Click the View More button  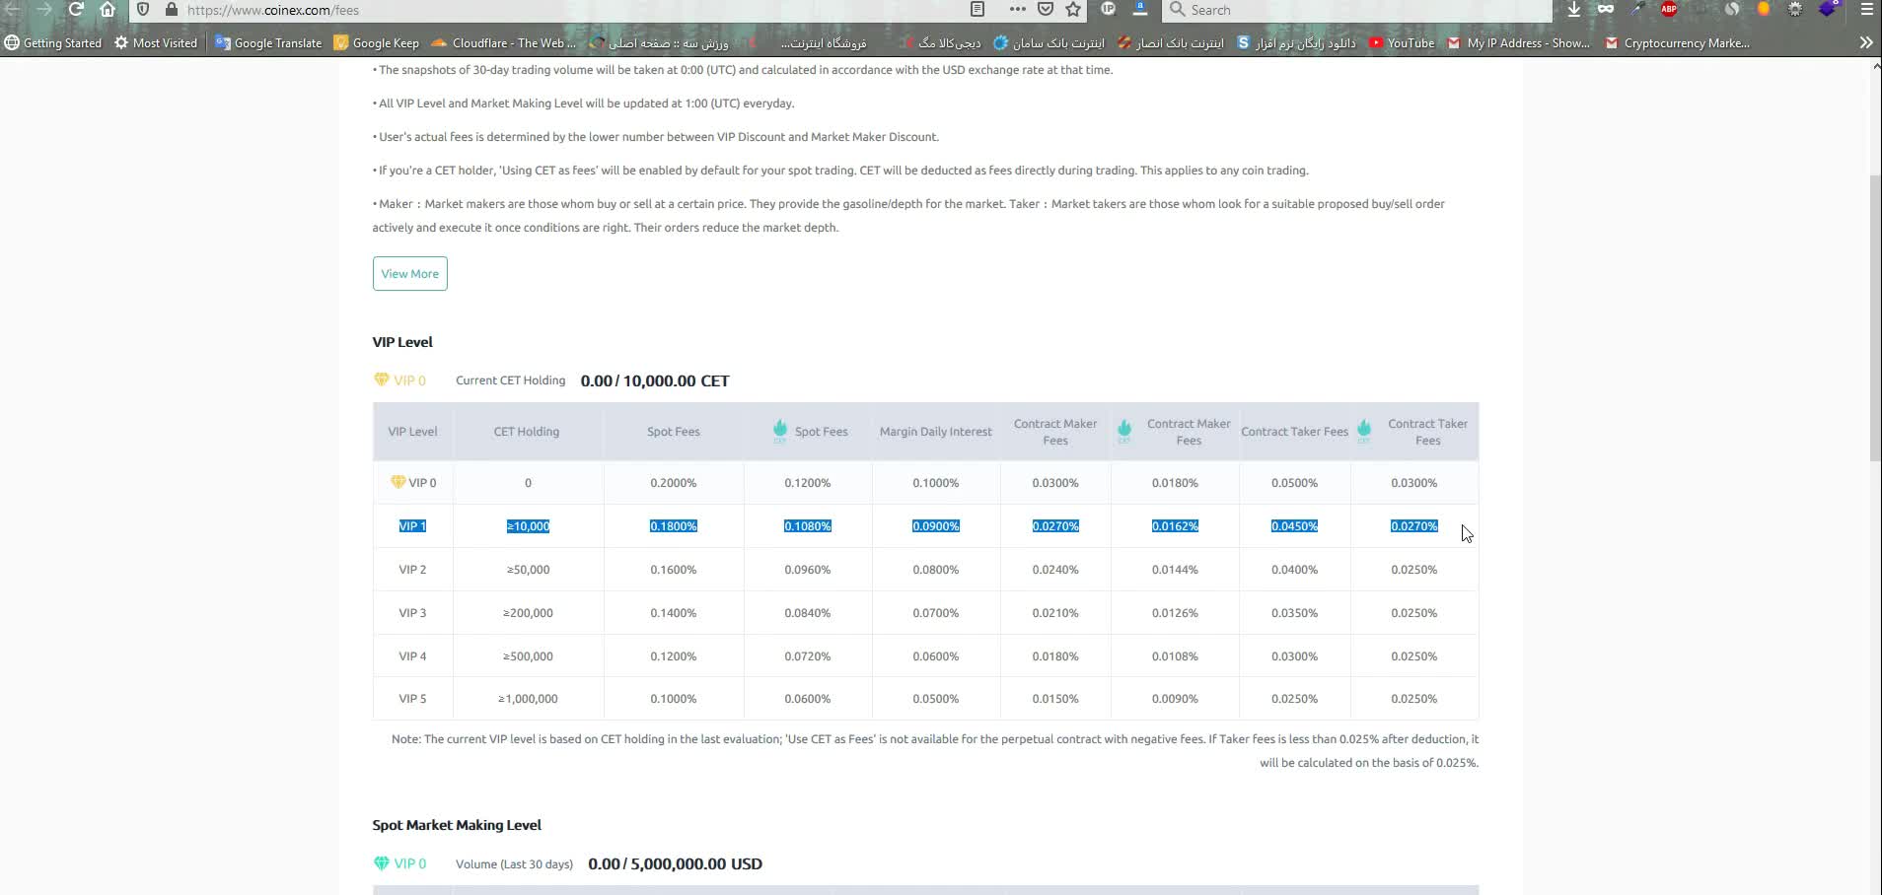pyautogui.click(x=409, y=274)
